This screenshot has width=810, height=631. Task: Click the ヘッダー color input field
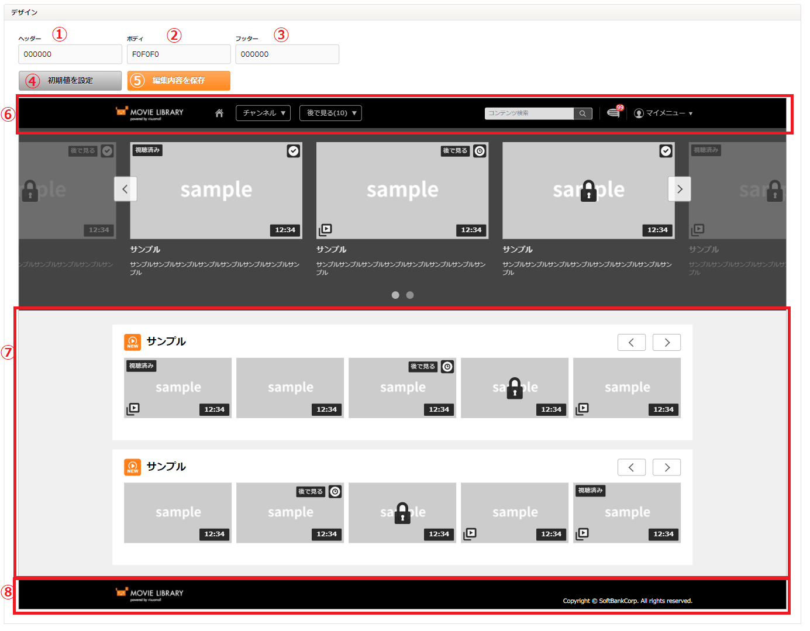click(x=70, y=54)
